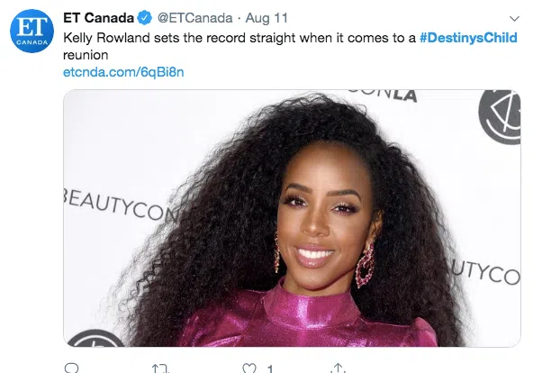
Task: Reply to the ET Canada tweet
Action: pyautogui.click(x=71, y=368)
